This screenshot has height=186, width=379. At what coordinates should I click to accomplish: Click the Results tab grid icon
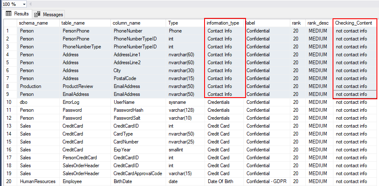coord(8,14)
